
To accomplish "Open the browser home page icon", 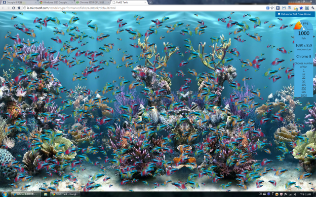I will [19, 8].
